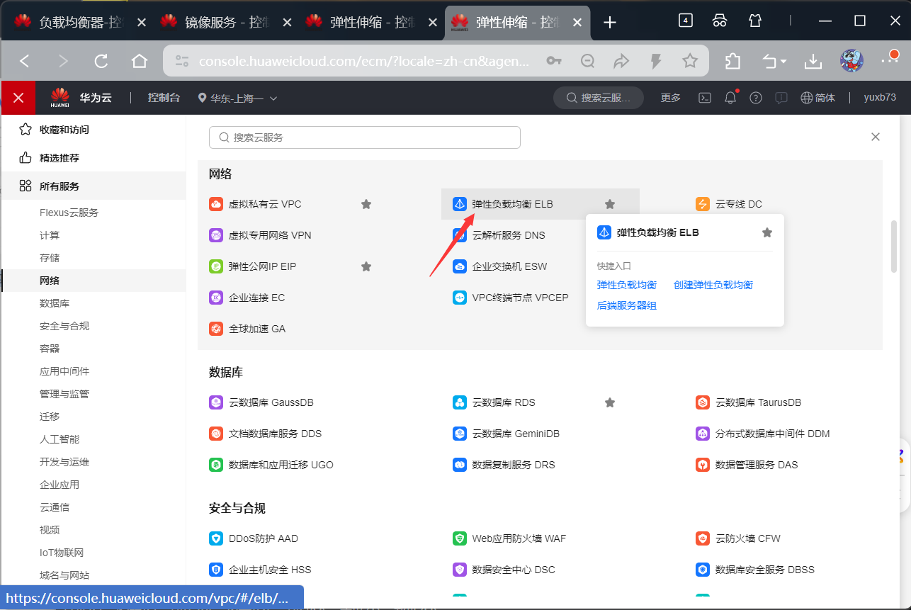Click the 弹性公网IP EIP icon
The width and height of the screenshot is (911, 610).
pyautogui.click(x=216, y=266)
